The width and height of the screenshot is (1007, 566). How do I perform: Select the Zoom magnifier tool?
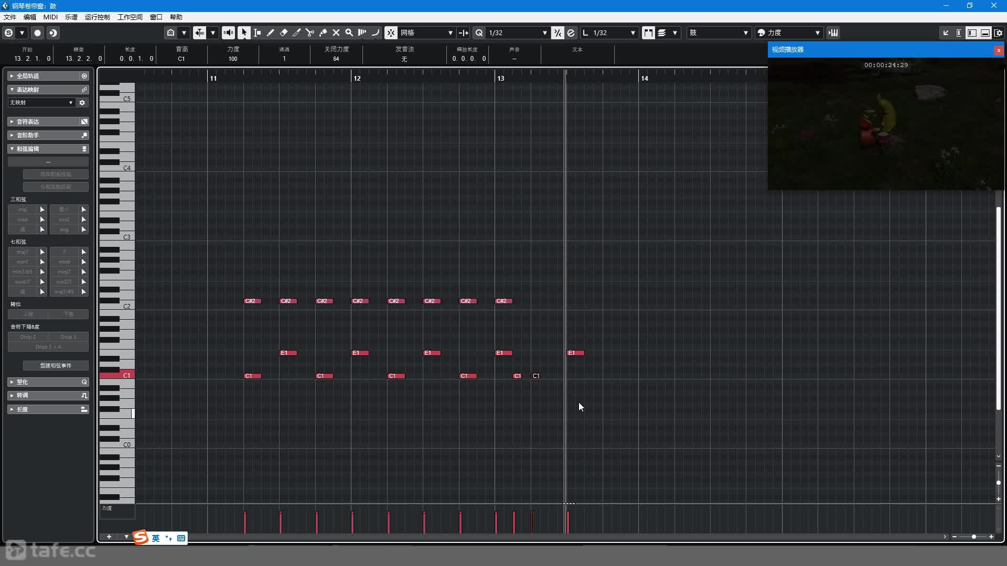pyautogui.click(x=349, y=32)
